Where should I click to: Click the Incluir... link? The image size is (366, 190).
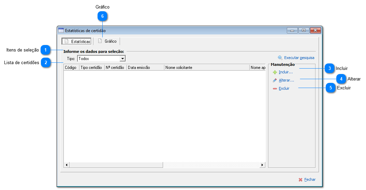(x=286, y=72)
